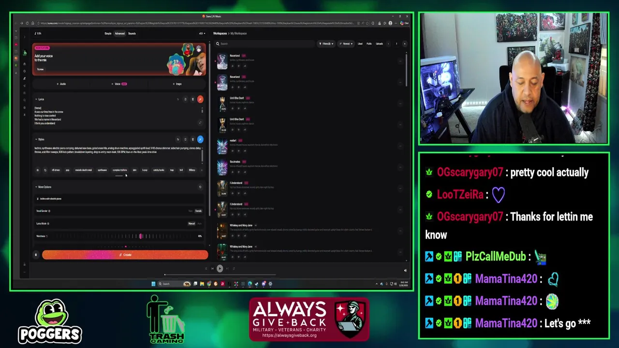Screen dimensions: 619x348
Task: Switch to the Simple tab
Action: (108, 34)
